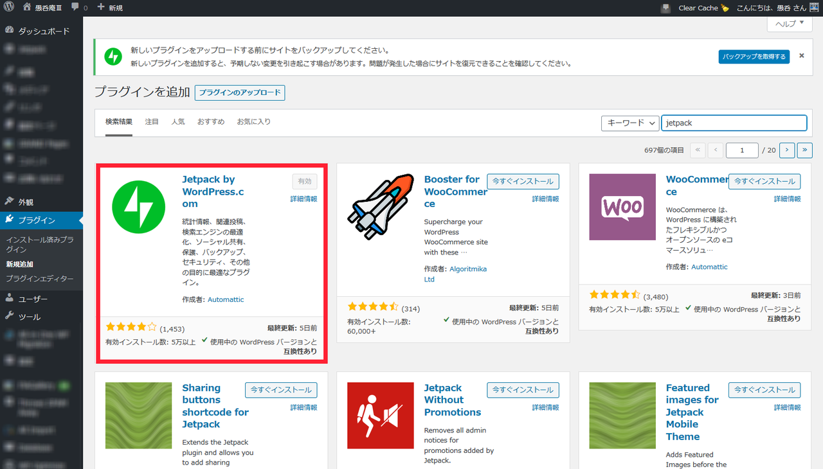The height and width of the screenshot is (469, 823).
Task: Click the プラグインのアップロード button
Action: [x=240, y=93]
